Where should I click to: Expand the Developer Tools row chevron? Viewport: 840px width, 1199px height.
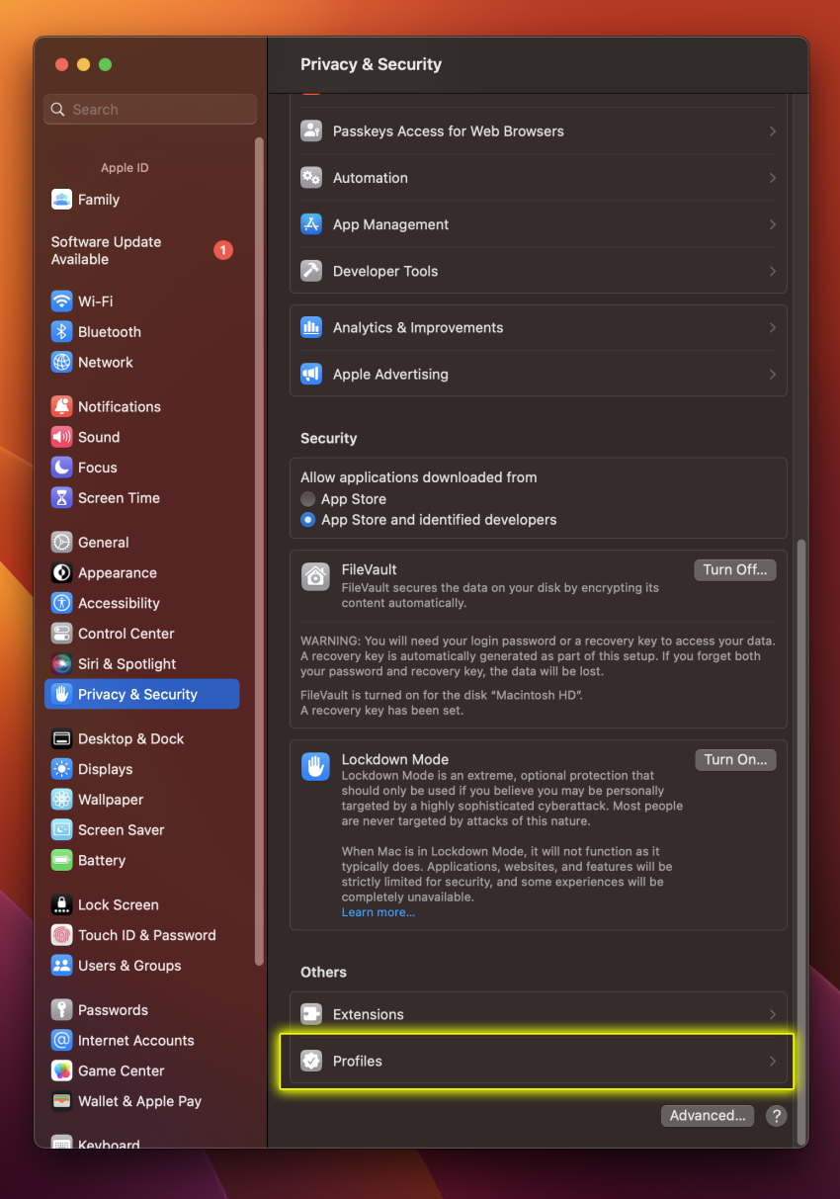coord(773,271)
